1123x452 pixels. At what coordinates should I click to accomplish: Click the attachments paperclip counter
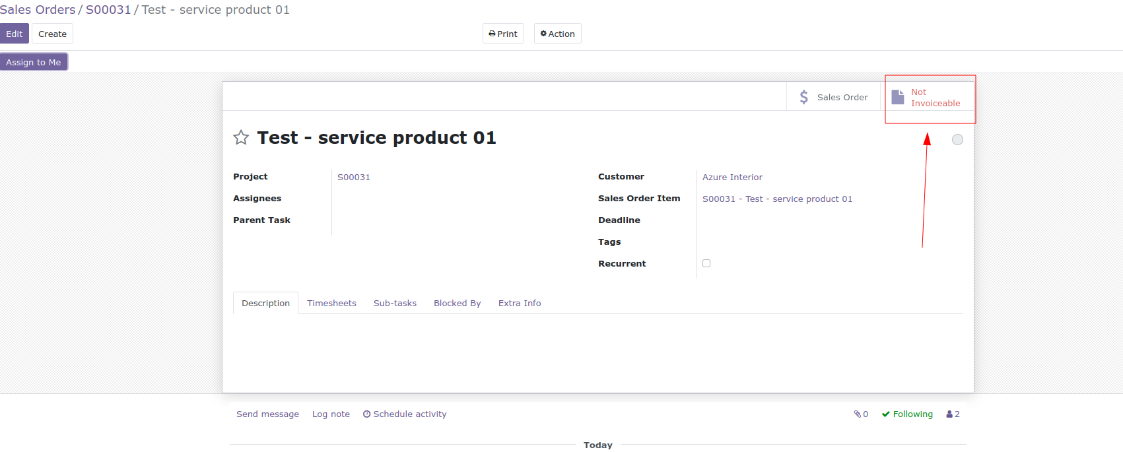(x=861, y=414)
